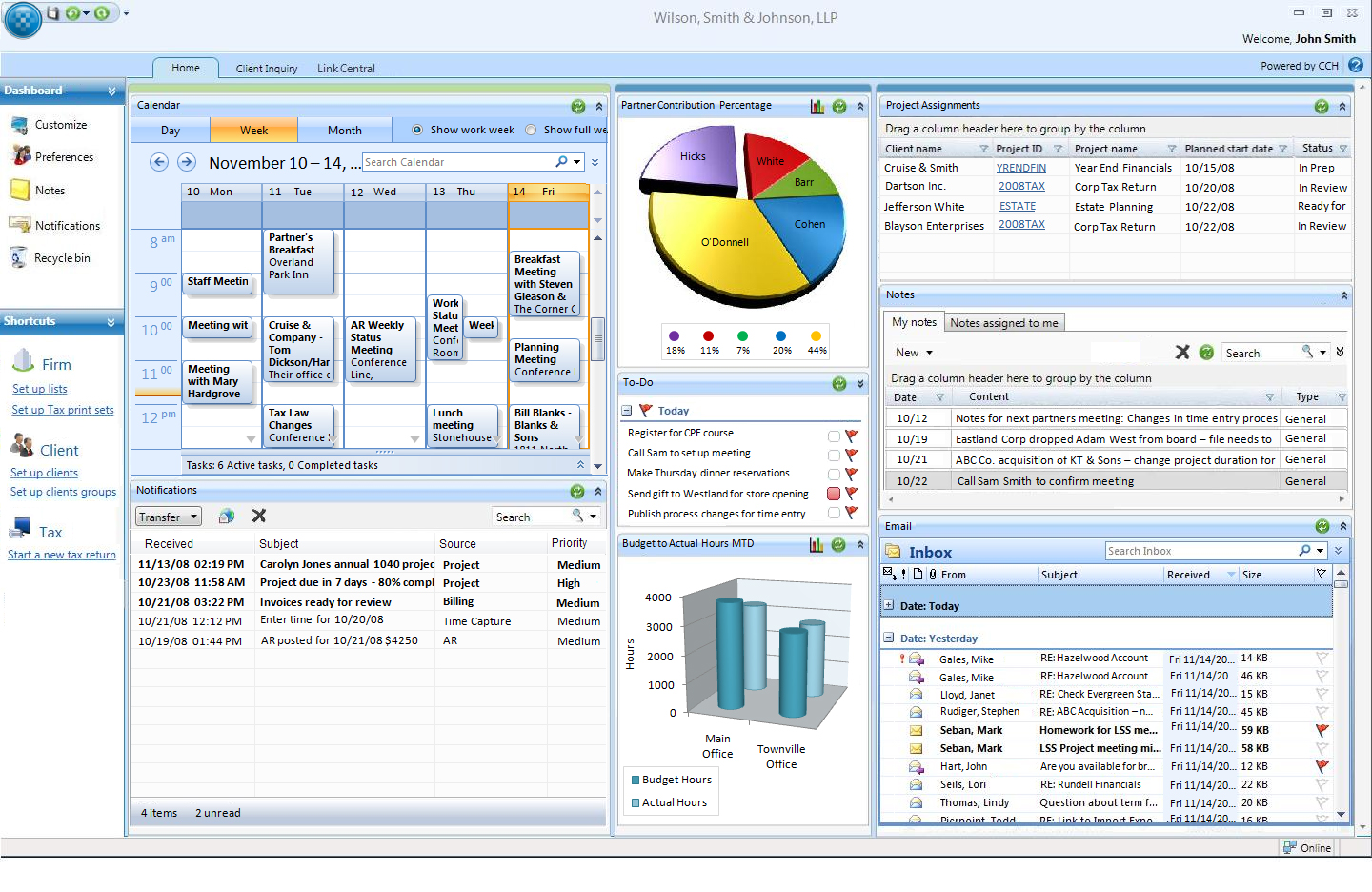Screen dimensions: 1372x892
Task: Delete selected notification with X icon
Action: 258,516
